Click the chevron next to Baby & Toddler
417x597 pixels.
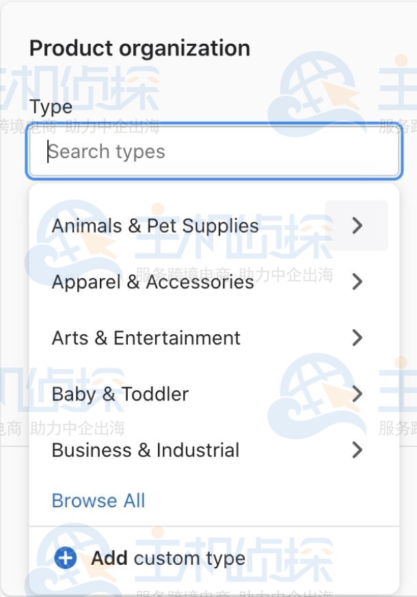357,394
